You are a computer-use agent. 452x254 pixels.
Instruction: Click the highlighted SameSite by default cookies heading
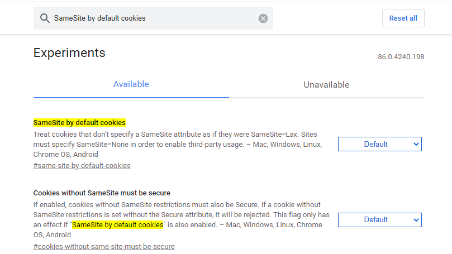79,122
